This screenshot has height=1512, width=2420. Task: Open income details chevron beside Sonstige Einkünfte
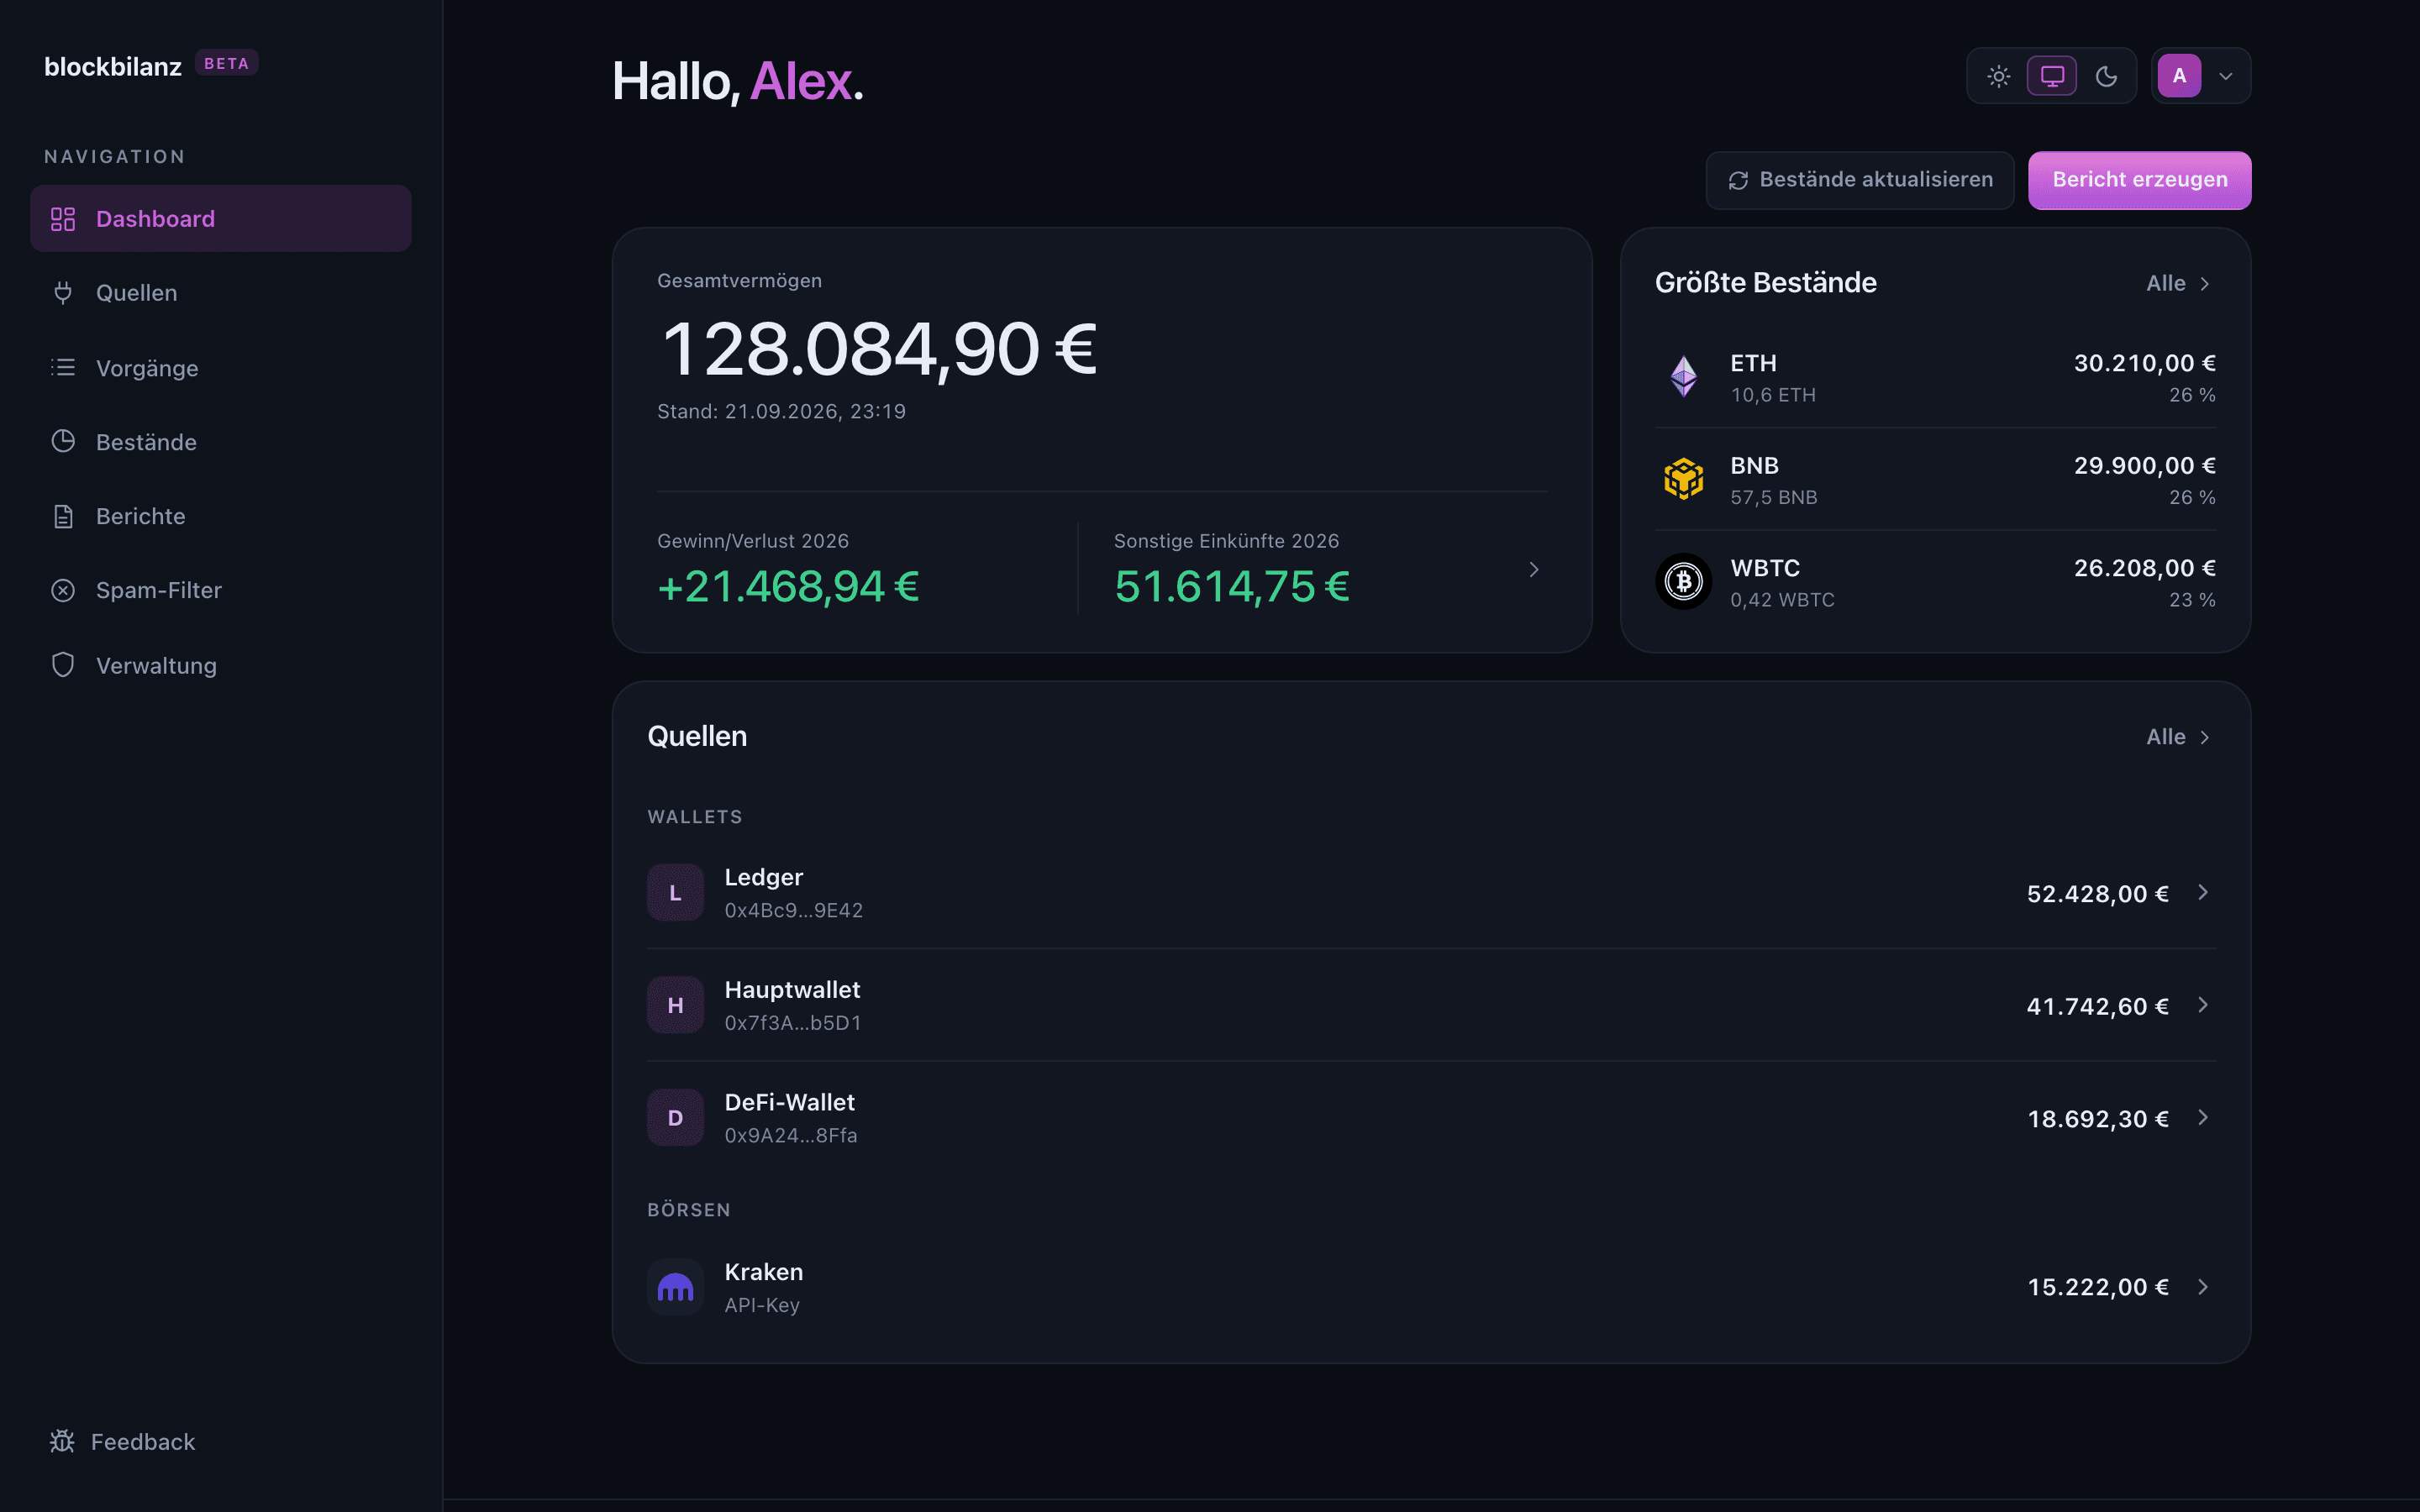1534,569
